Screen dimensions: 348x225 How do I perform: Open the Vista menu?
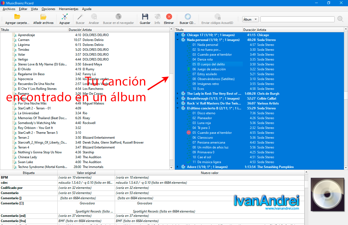tap(35, 9)
